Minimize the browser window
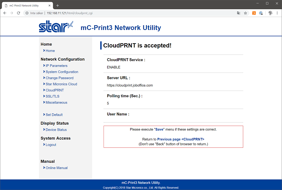The height and width of the screenshot is (190, 282). (x=258, y=3)
